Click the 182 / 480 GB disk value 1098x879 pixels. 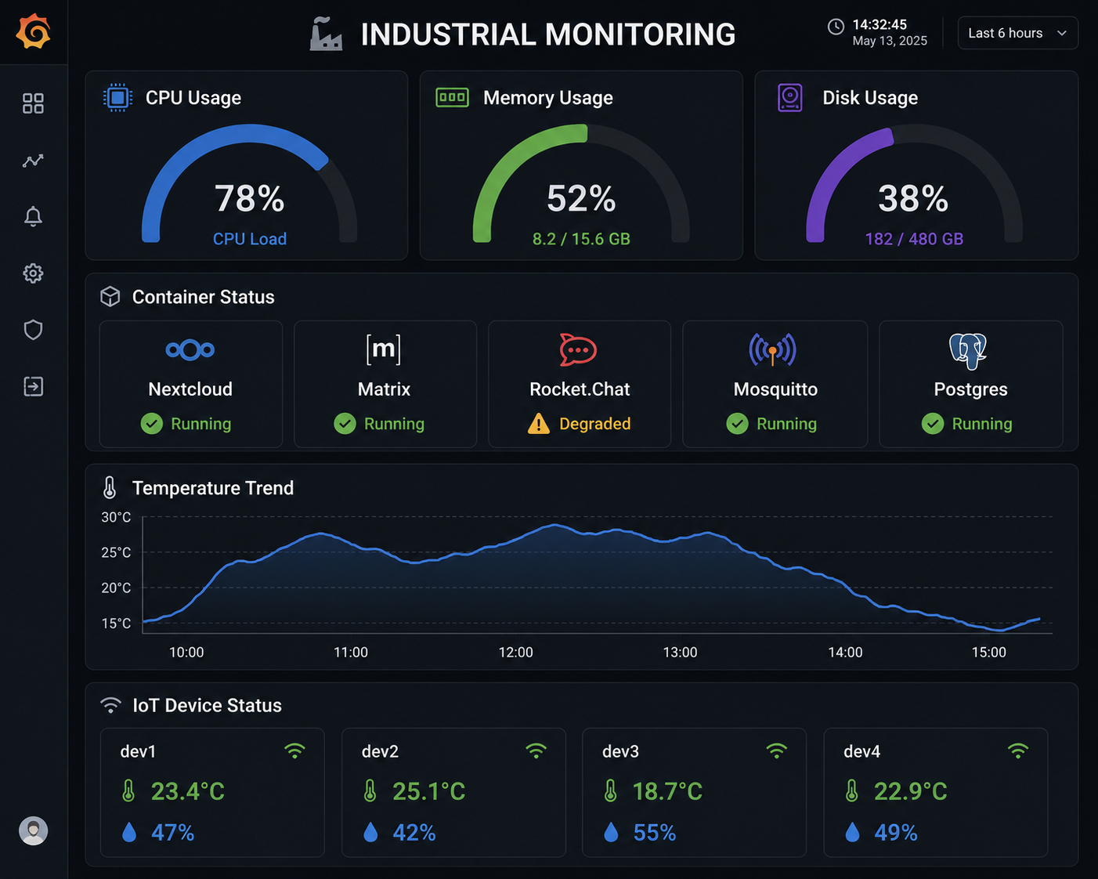(914, 239)
